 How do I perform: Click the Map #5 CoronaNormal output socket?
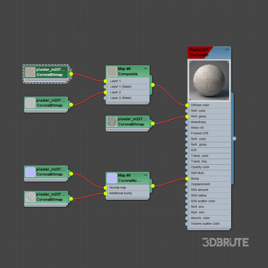[153, 186]
